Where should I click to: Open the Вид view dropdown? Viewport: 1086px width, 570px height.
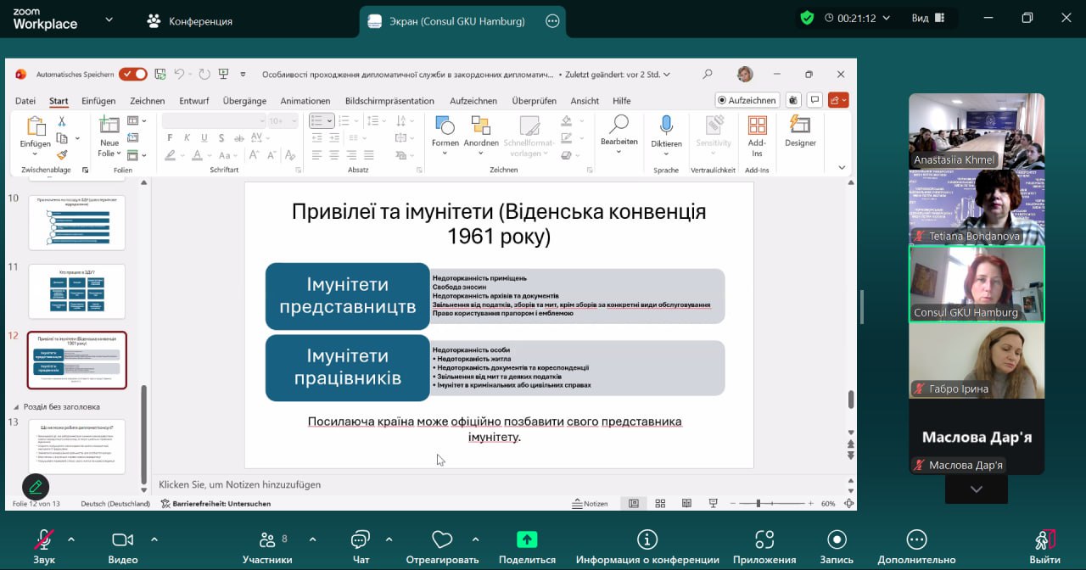(x=926, y=18)
